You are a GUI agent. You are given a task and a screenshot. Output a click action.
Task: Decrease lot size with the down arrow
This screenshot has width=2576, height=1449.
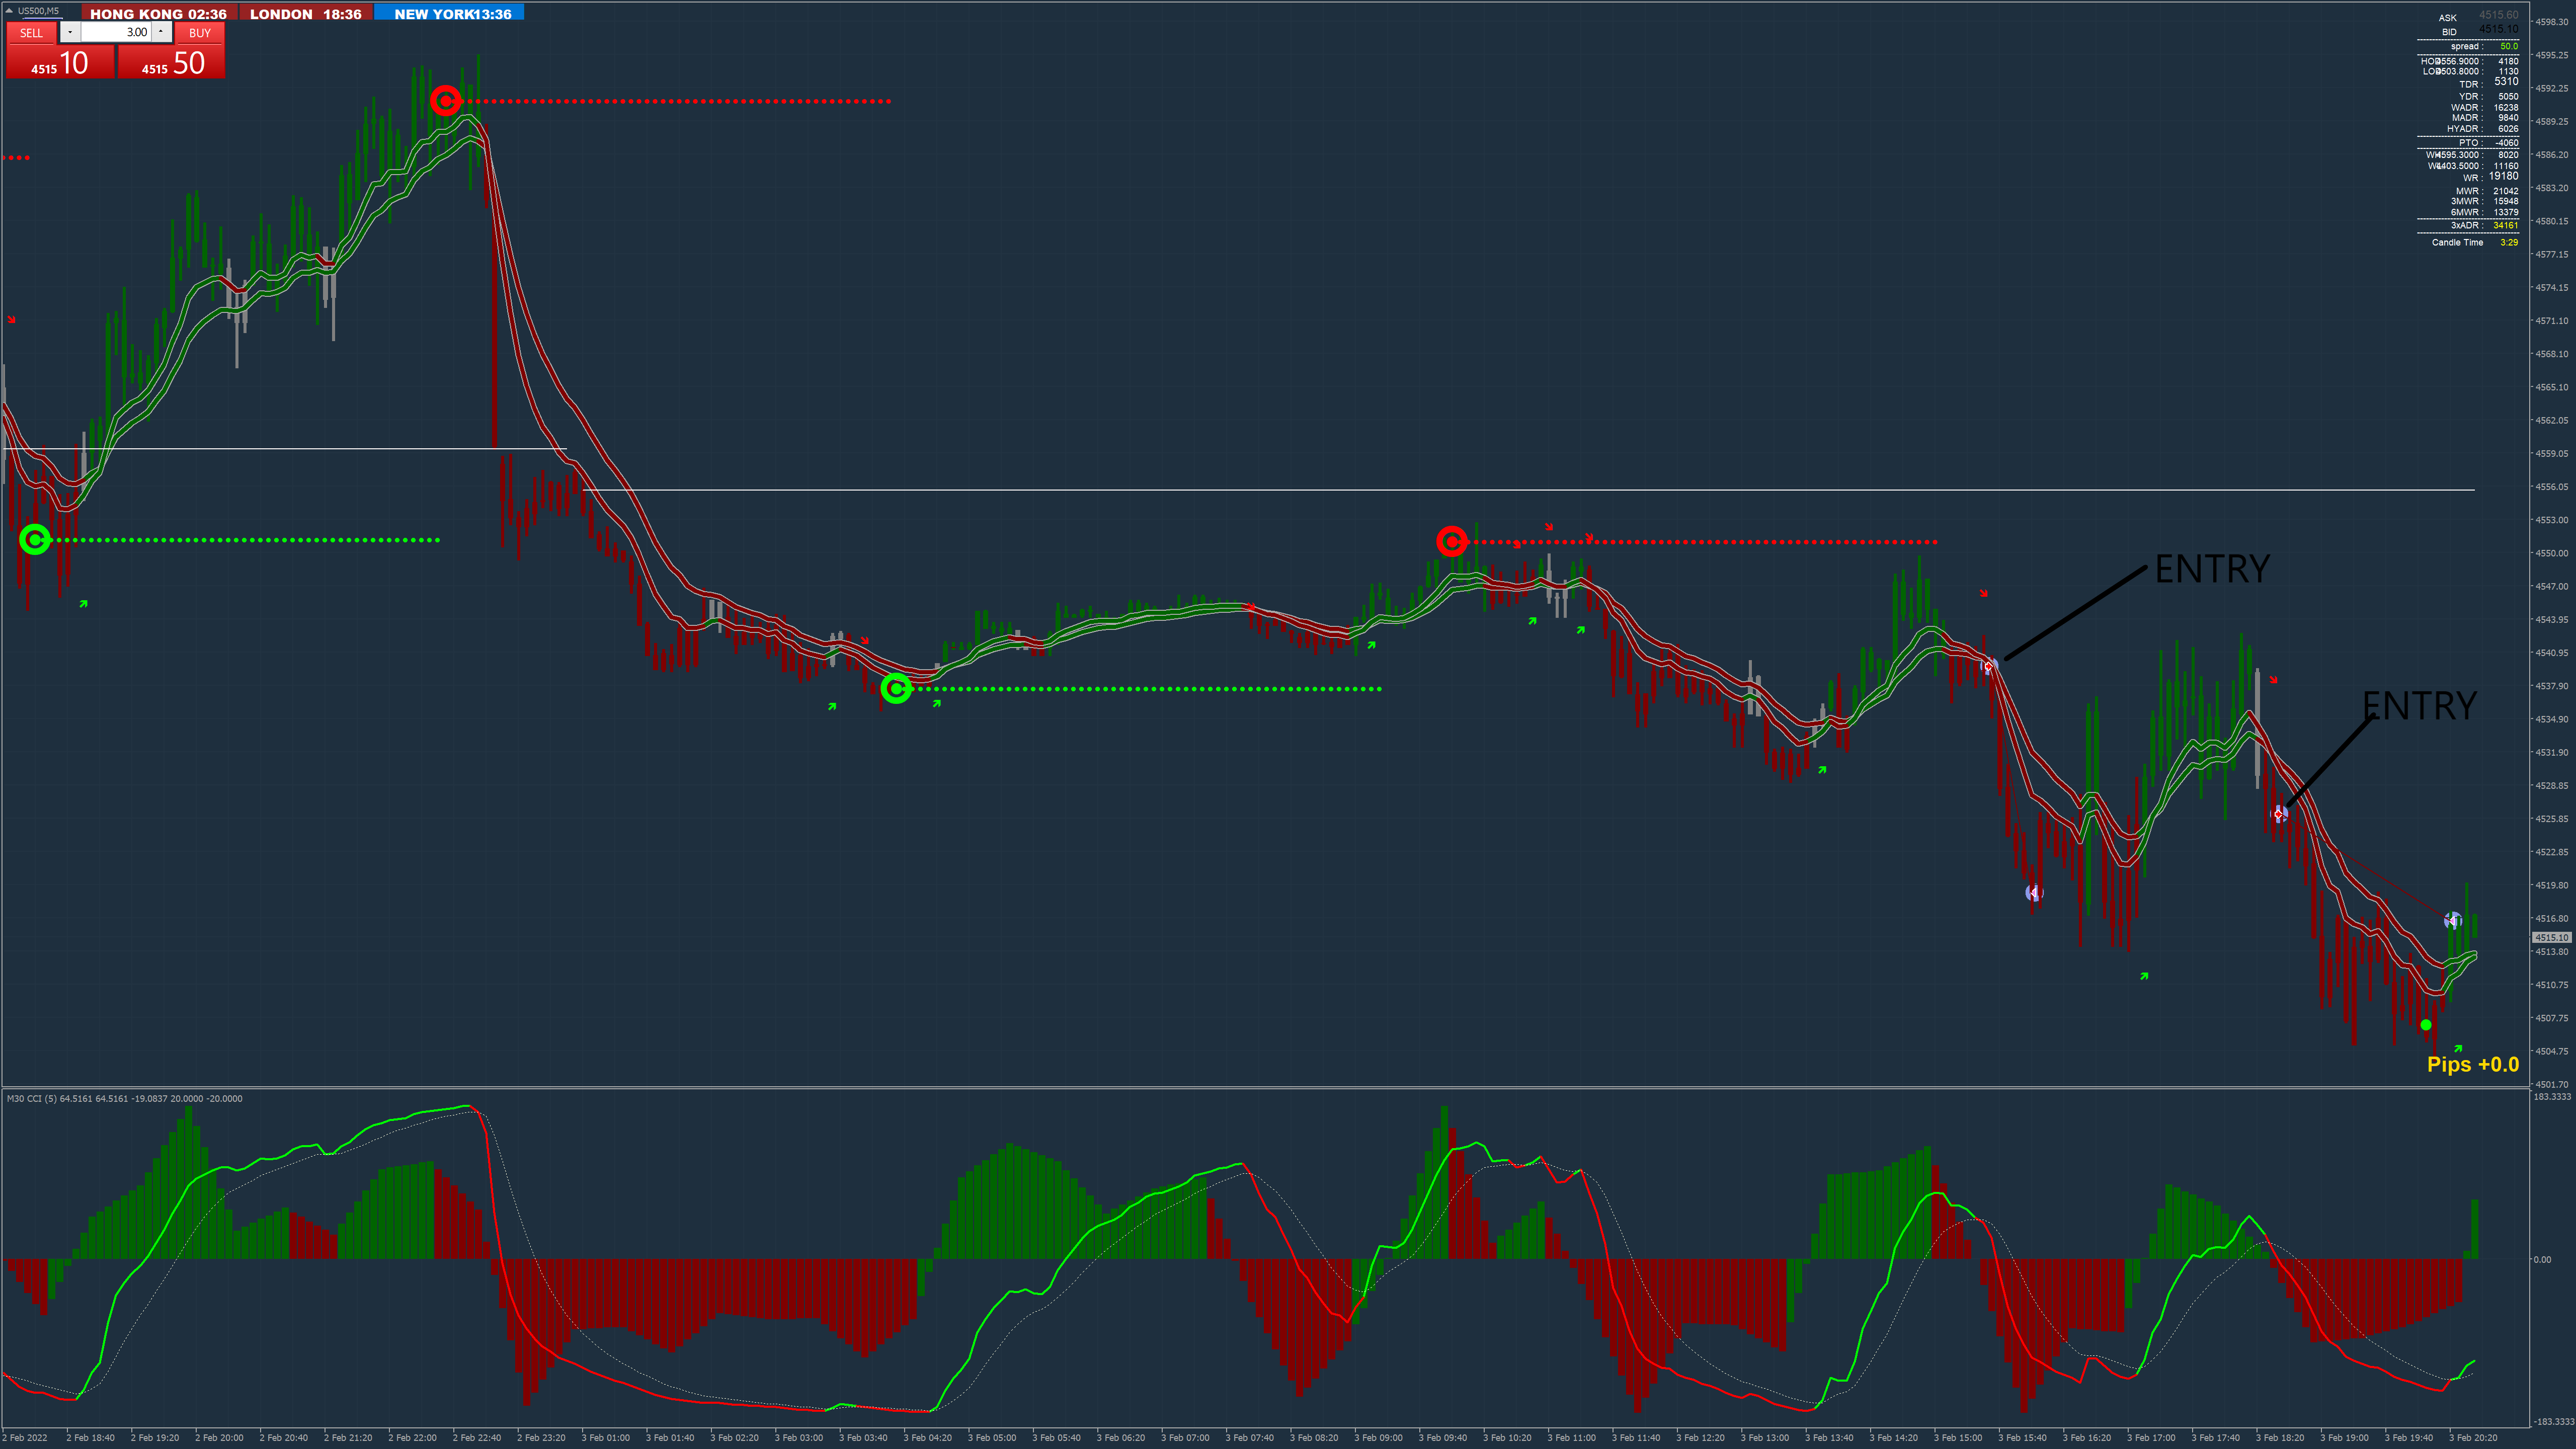[x=70, y=33]
